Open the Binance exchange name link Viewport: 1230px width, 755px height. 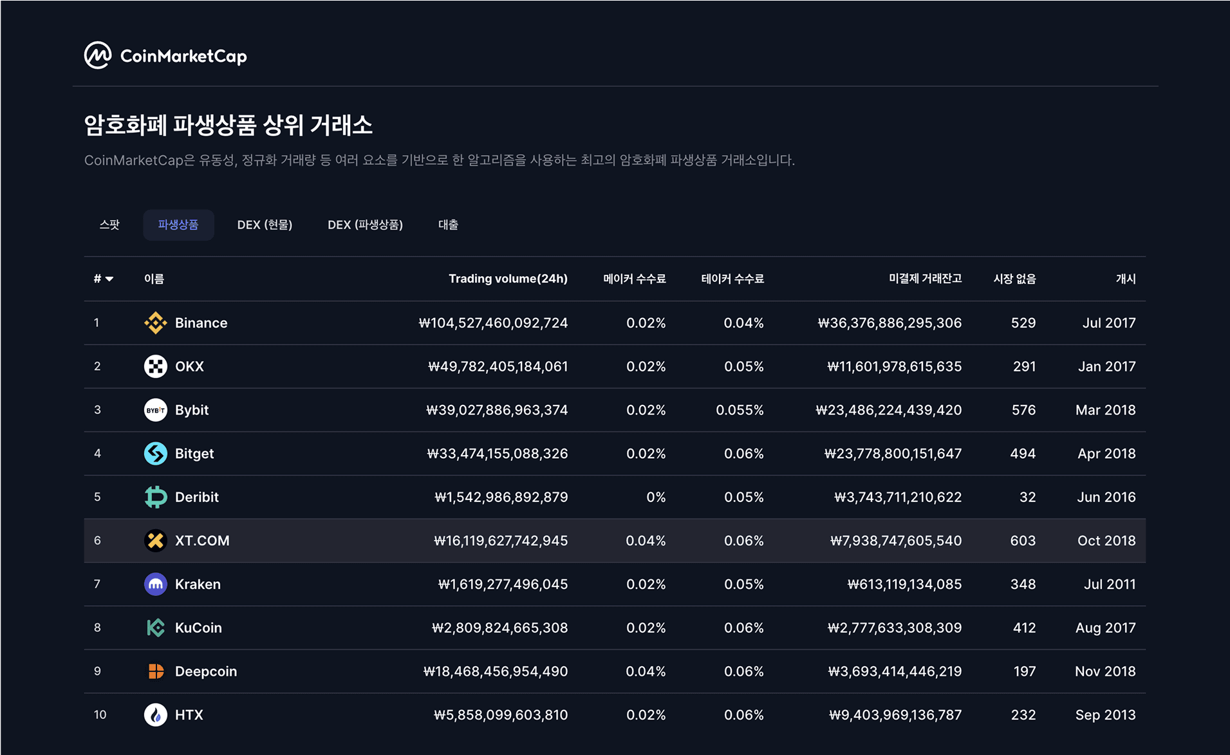pyautogui.click(x=201, y=322)
